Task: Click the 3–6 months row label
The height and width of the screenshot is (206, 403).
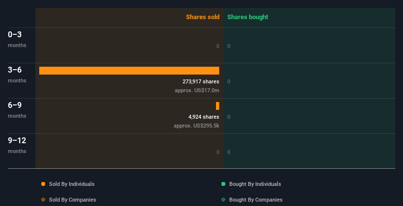Action: [17, 74]
